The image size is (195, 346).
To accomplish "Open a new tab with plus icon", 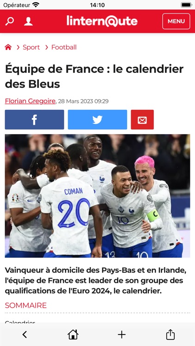I will pos(122,334).
